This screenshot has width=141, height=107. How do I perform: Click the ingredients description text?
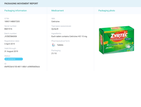click(69, 37)
